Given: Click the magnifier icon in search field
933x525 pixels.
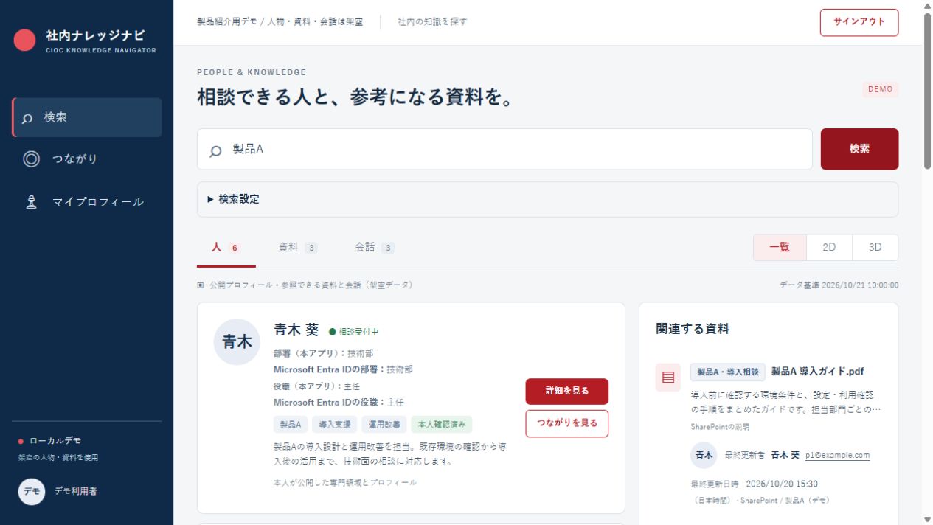Looking at the screenshot, I should pyautogui.click(x=215, y=150).
